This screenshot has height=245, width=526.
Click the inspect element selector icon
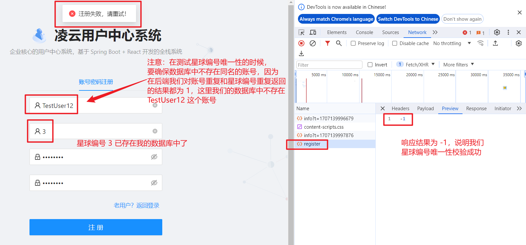point(301,32)
